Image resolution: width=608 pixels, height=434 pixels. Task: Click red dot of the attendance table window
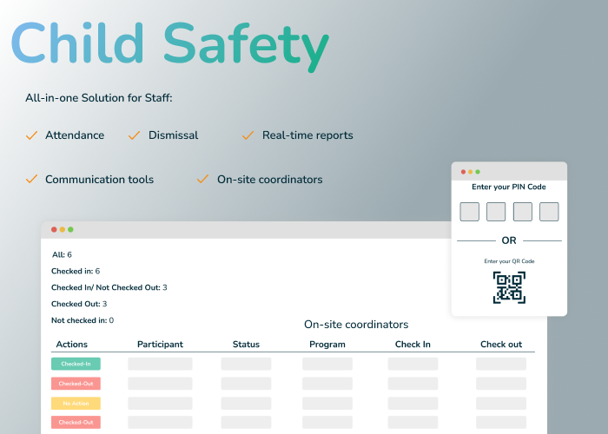pyautogui.click(x=54, y=229)
